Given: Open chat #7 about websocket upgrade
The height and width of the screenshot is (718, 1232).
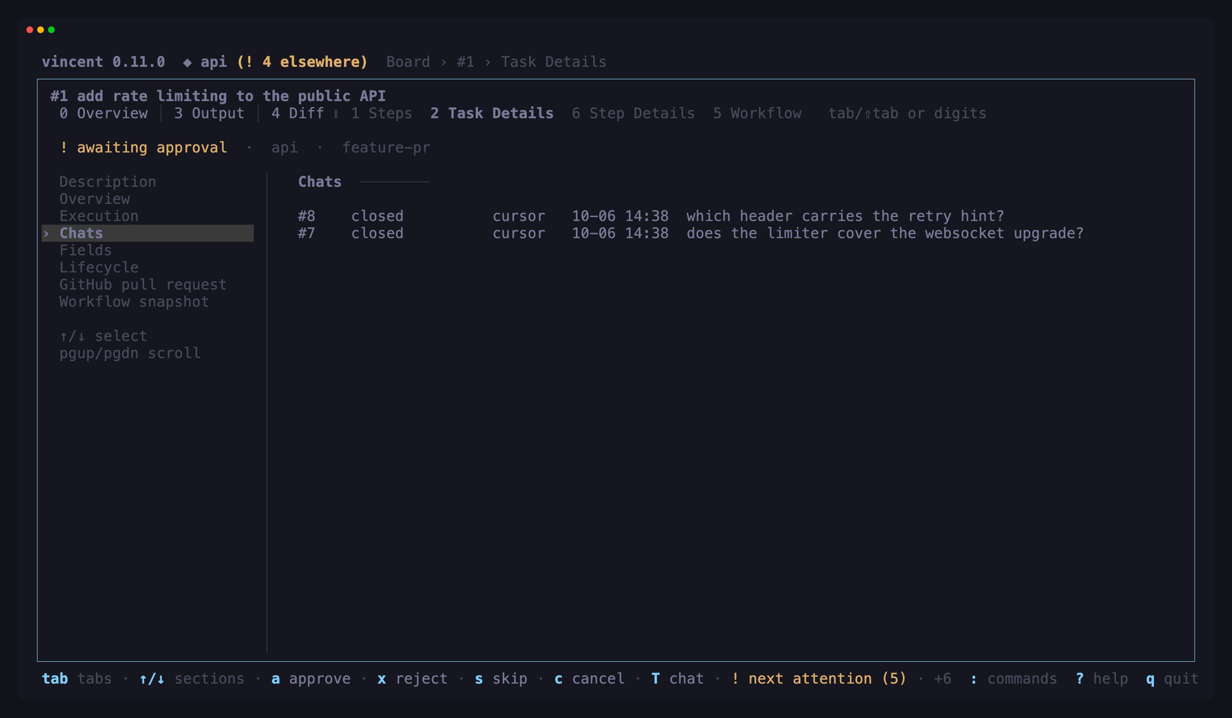Looking at the screenshot, I should coord(690,233).
